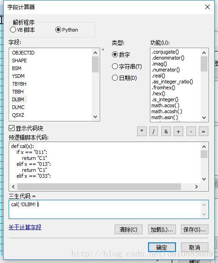The width and height of the screenshot is (218, 263).
Task: Pick .fromhex() from the function list
Action: [163, 88]
